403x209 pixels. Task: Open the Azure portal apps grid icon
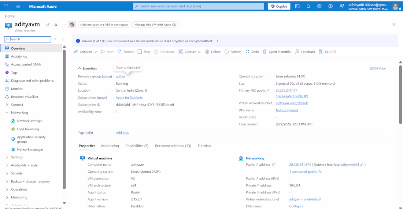pos(6,6)
